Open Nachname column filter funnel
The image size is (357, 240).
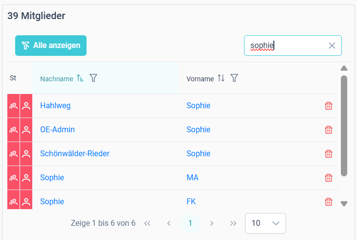[x=93, y=78]
